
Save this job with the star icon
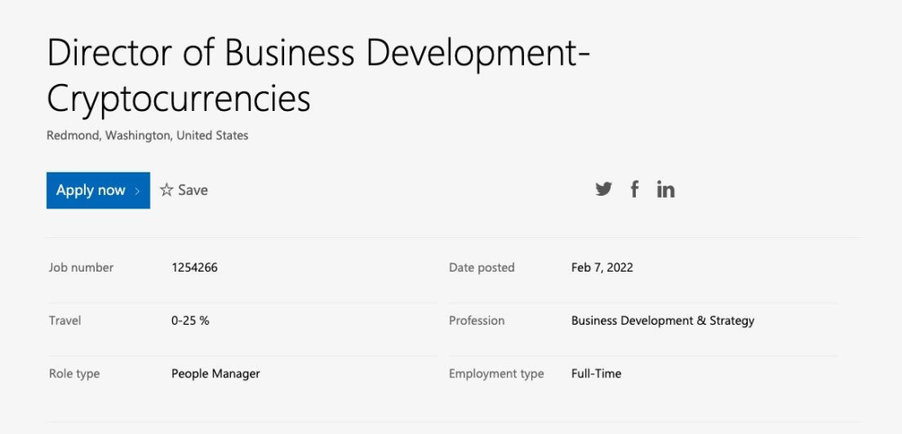pyautogui.click(x=184, y=190)
